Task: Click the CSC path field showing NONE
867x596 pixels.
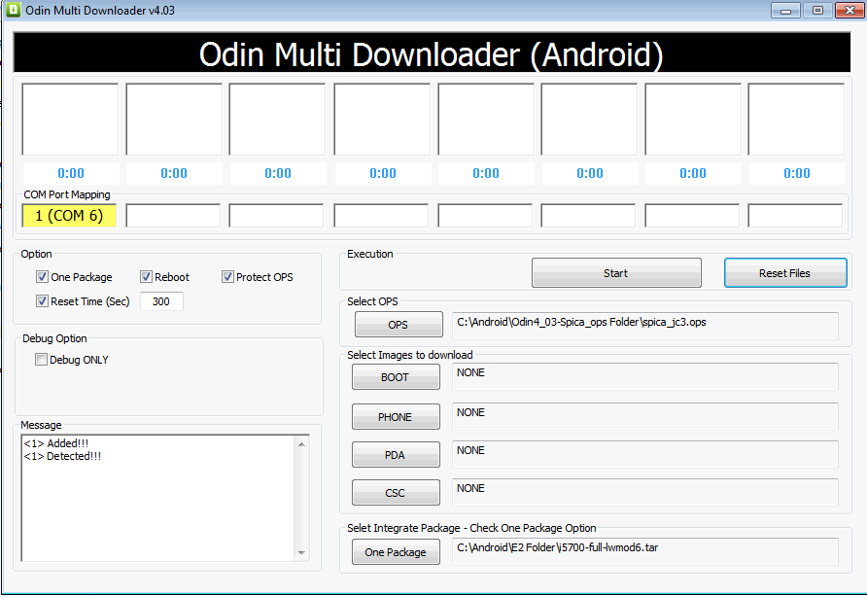Action: (x=645, y=492)
